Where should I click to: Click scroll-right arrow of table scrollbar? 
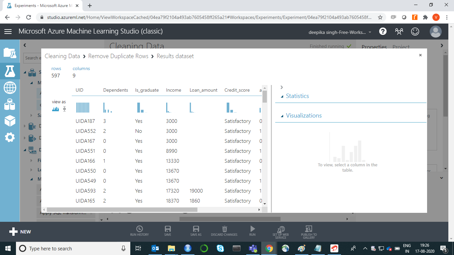[x=260, y=210]
